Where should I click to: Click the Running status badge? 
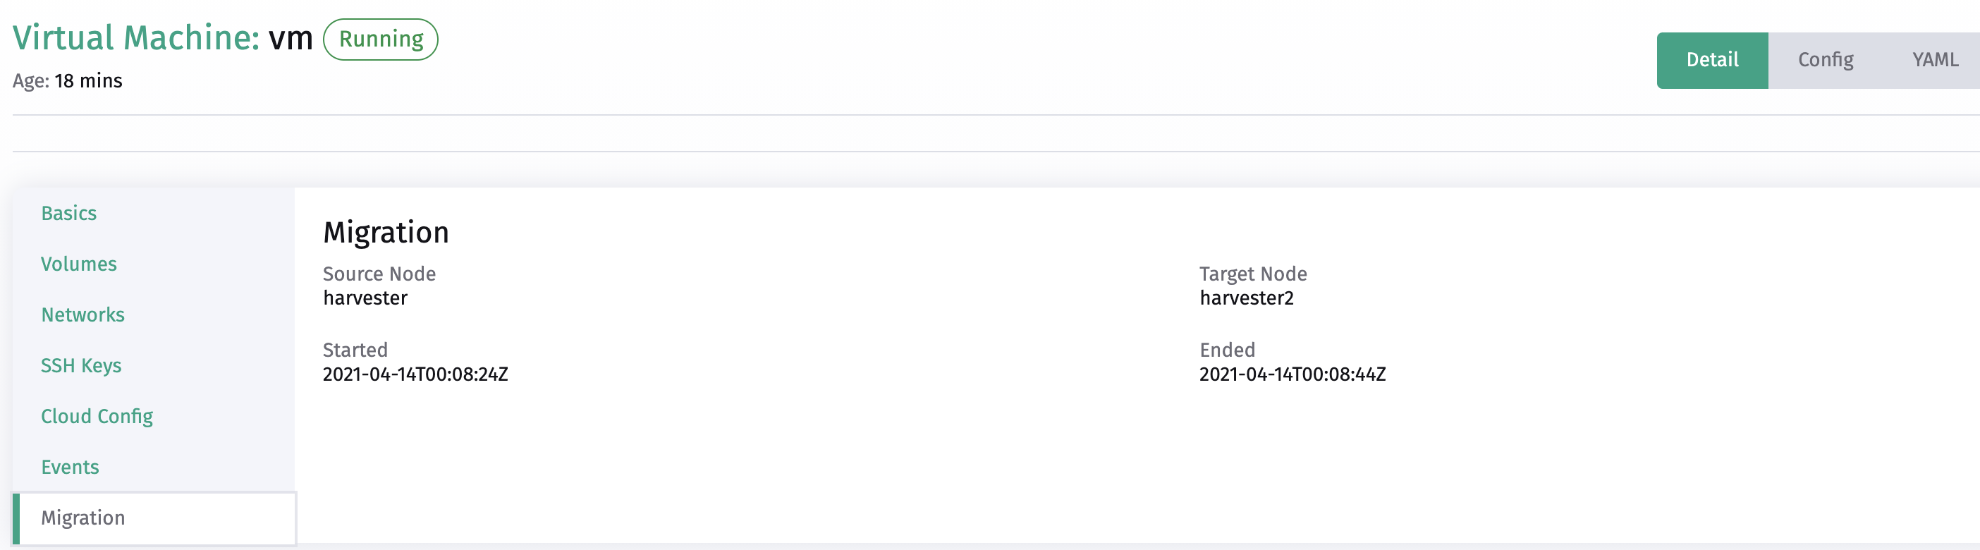pos(381,38)
